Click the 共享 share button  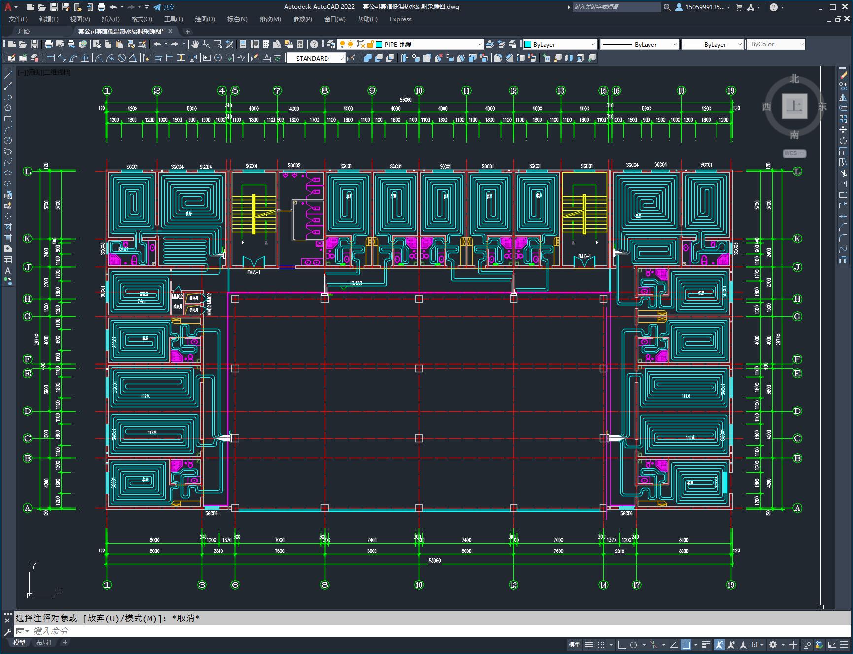pyautogui.click(x=164, y=7)
